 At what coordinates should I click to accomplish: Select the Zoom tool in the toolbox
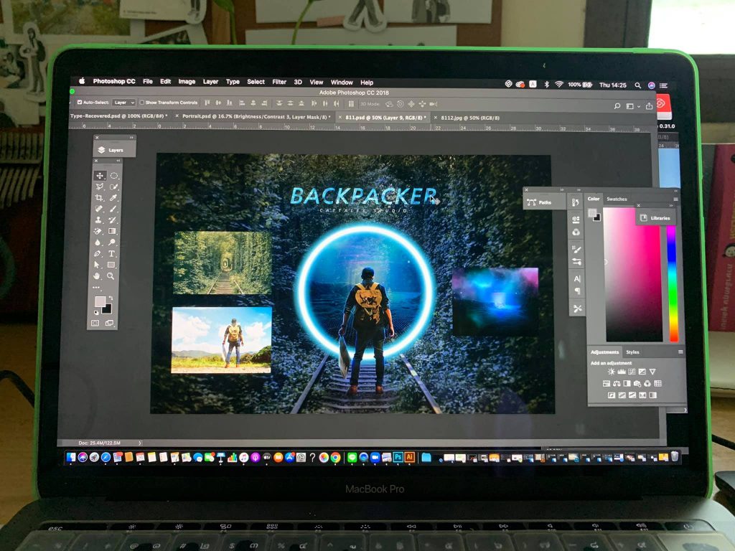click(111, 275)
